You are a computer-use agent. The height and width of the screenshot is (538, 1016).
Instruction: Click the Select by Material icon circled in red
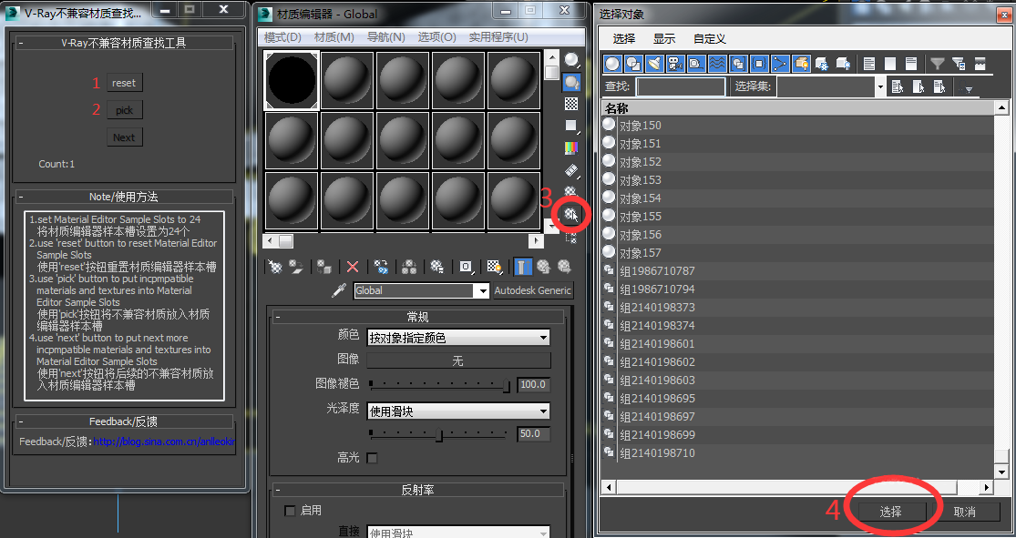tap(570, 215)
